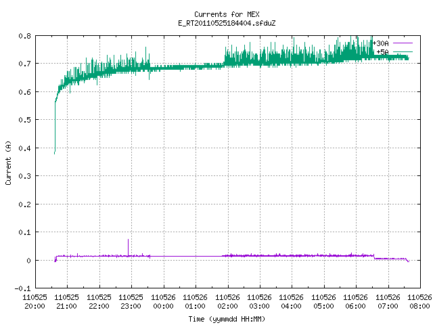Click the x-axis tick 110526 05:00

pyautogui.click(x=323, y=302)
